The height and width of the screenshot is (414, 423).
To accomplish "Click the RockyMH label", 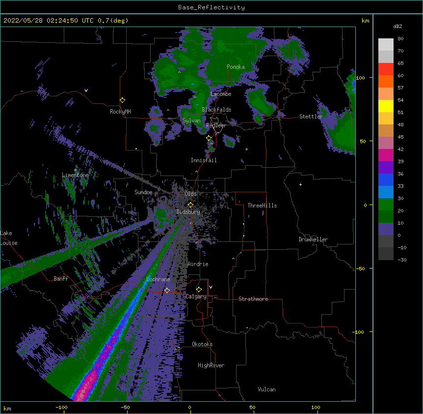I will 120,112.
